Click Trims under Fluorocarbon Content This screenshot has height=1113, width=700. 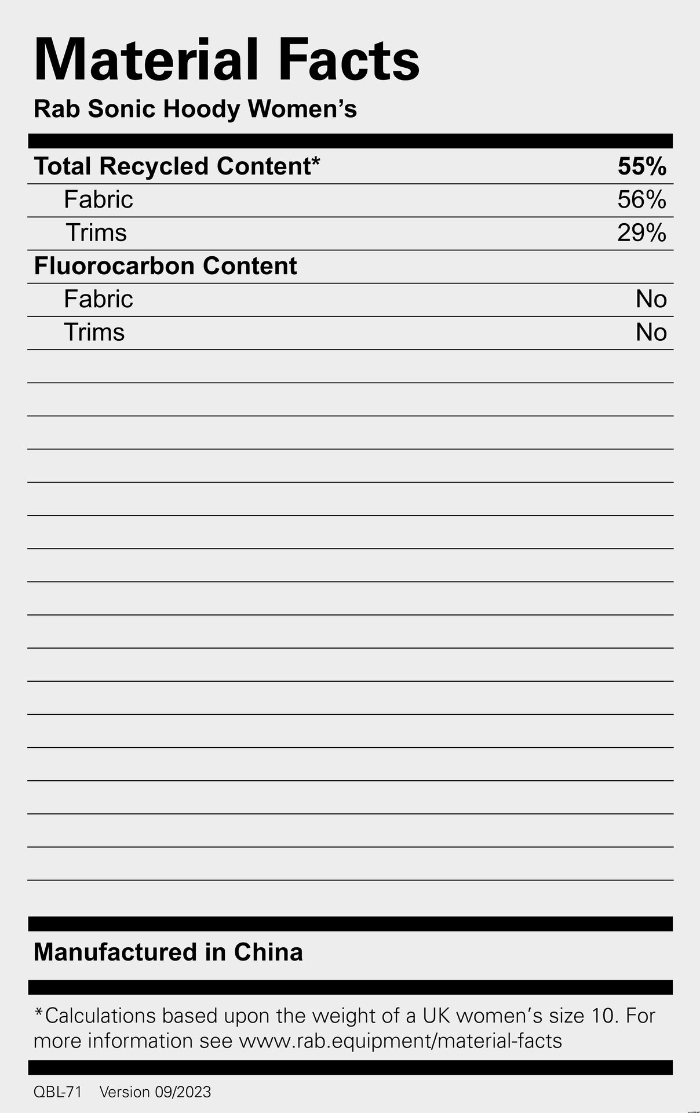(x=94, y=333)
